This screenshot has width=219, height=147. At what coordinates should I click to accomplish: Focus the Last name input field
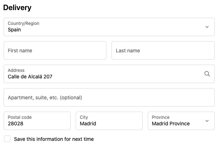pos(163,51)
